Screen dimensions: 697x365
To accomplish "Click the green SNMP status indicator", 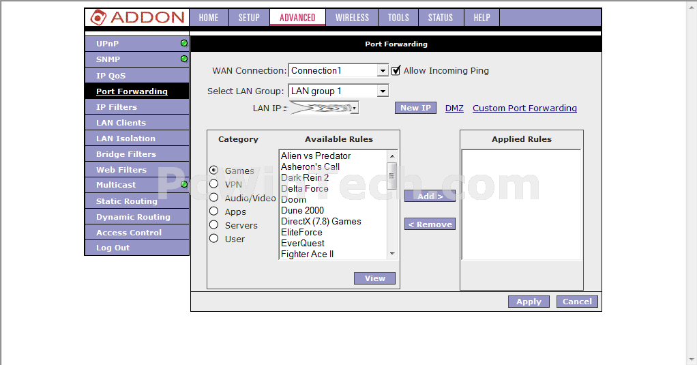I will pos(183,59).
